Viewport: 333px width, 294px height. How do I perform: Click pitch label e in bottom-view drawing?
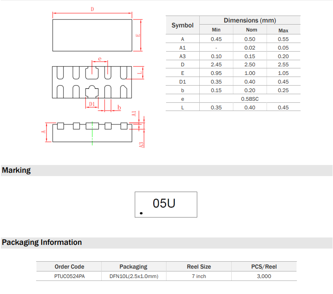click(99, 59)
